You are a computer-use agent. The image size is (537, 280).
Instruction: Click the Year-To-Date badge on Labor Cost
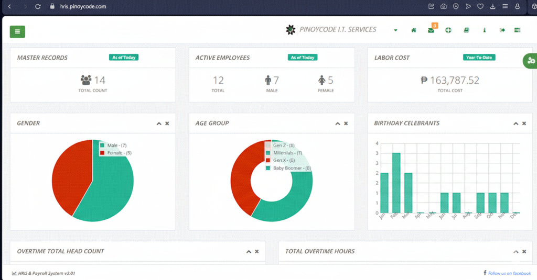tap(479, 58)
